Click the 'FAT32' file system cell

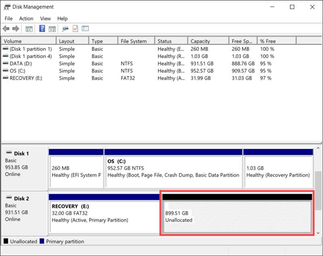pos(128,78)
